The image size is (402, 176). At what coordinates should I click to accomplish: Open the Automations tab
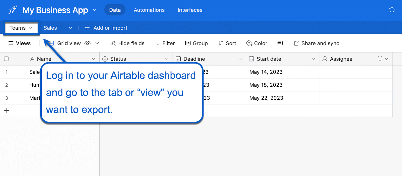[x=149, y=10]
